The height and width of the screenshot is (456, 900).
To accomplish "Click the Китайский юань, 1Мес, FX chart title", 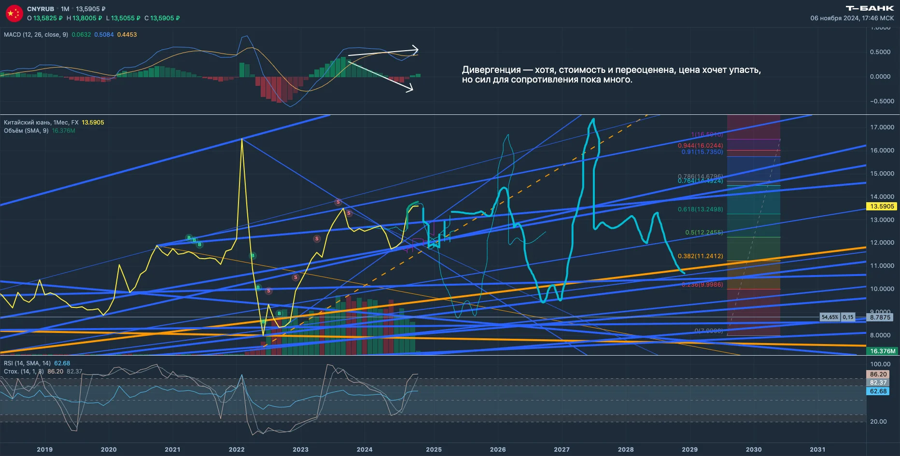I will (x=41, y=123).
